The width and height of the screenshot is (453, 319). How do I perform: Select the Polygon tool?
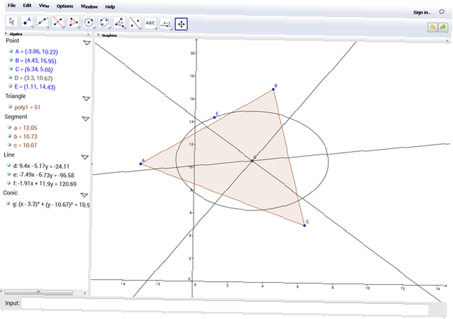(x=73, y=22)
